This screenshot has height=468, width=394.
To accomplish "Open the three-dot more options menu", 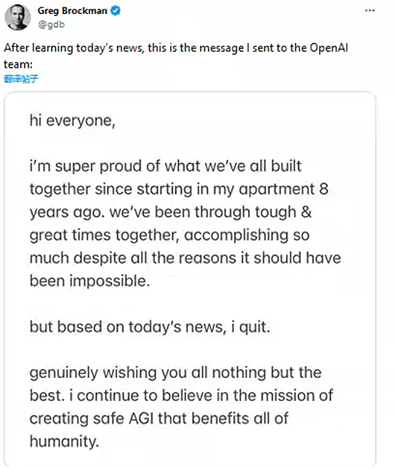I will click(x=369, y=10).
